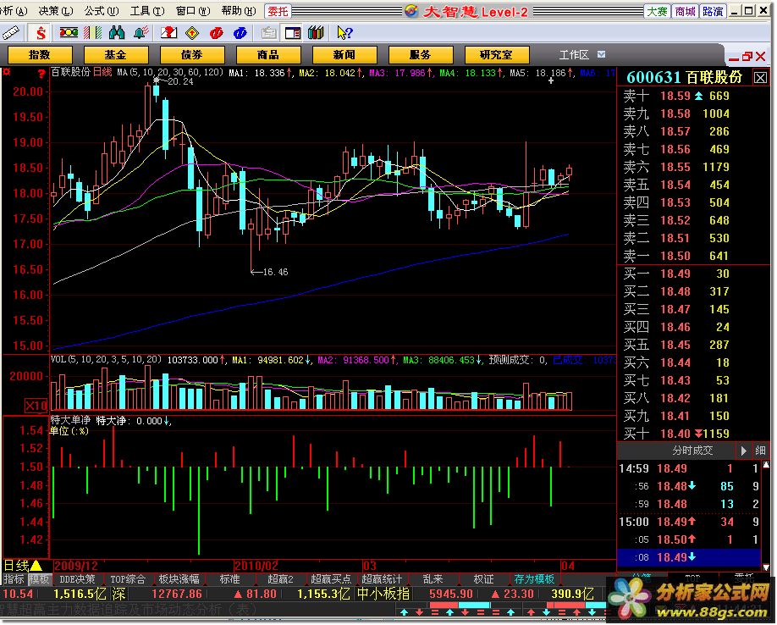Click the traffic light toolbar icon

pyautogui.click(x=69, y=33)
